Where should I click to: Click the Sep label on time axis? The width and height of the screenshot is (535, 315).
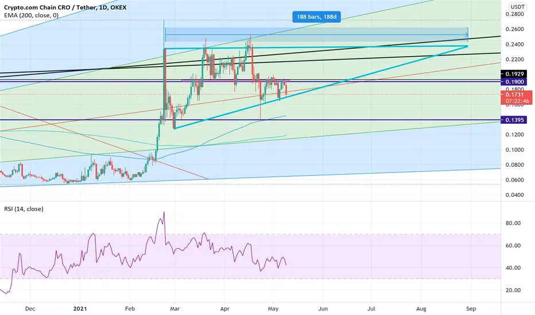(x=471, y=309)
